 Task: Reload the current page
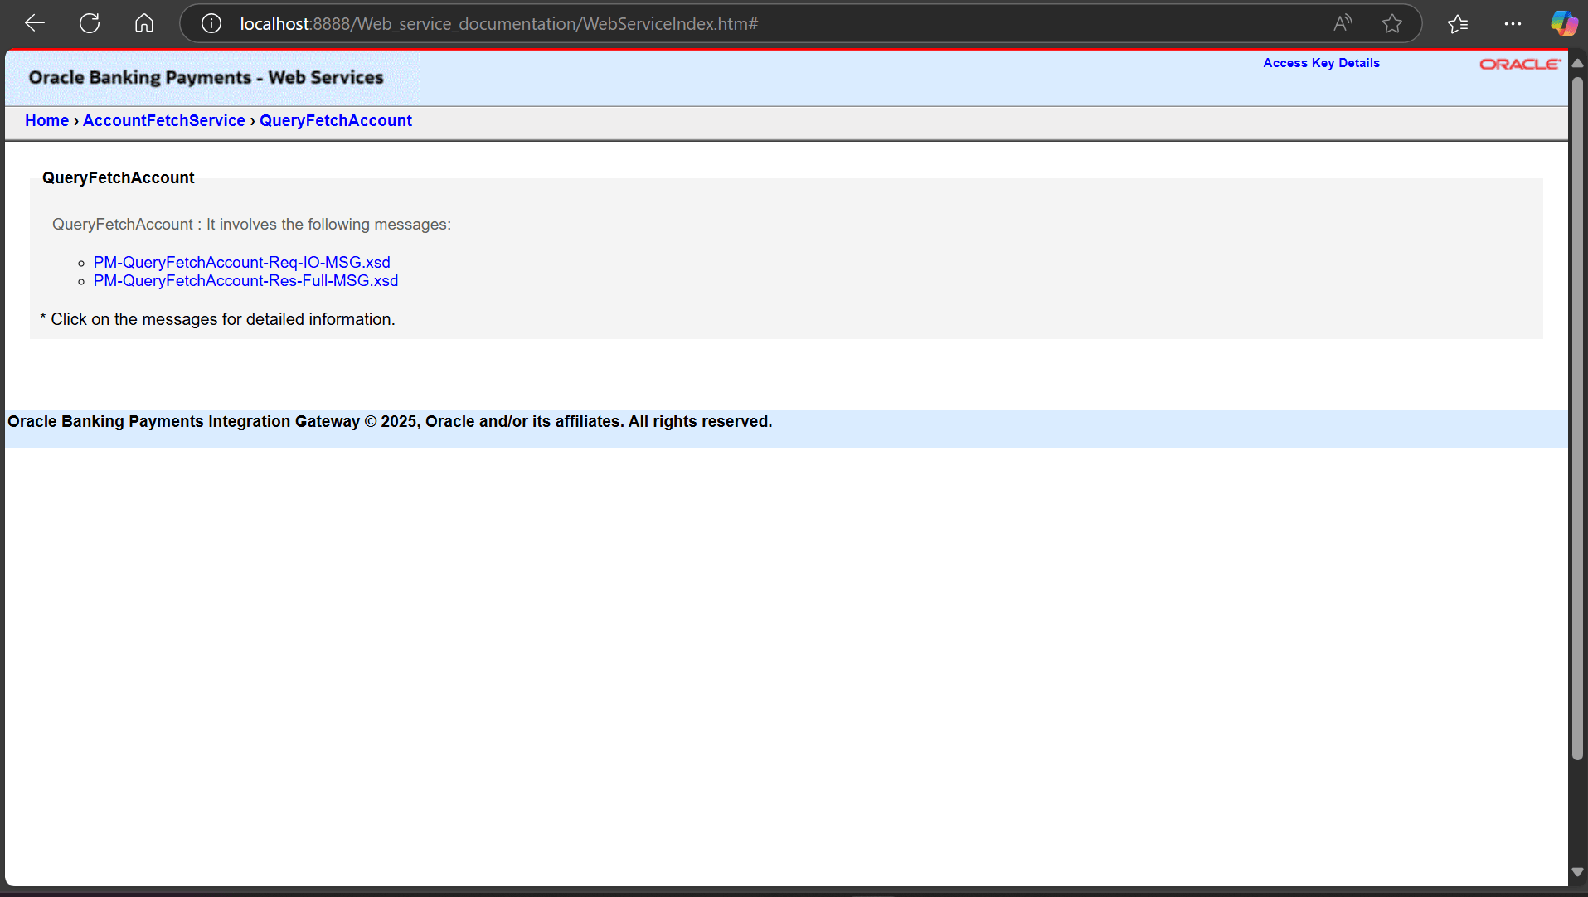[90, 23]
